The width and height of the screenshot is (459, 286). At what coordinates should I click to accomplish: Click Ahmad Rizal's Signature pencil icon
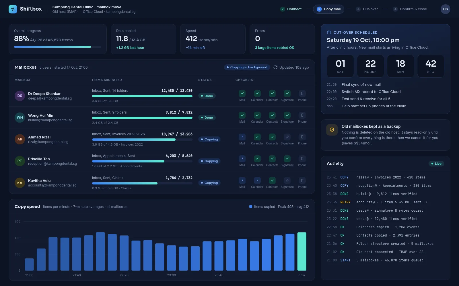coord(287,137)
